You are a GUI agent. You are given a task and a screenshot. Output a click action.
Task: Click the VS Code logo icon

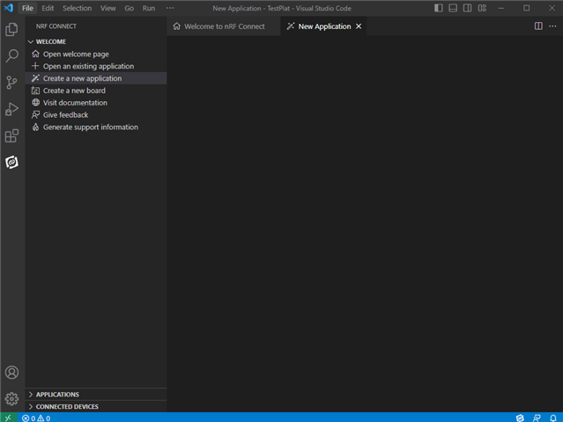(9, 8)
